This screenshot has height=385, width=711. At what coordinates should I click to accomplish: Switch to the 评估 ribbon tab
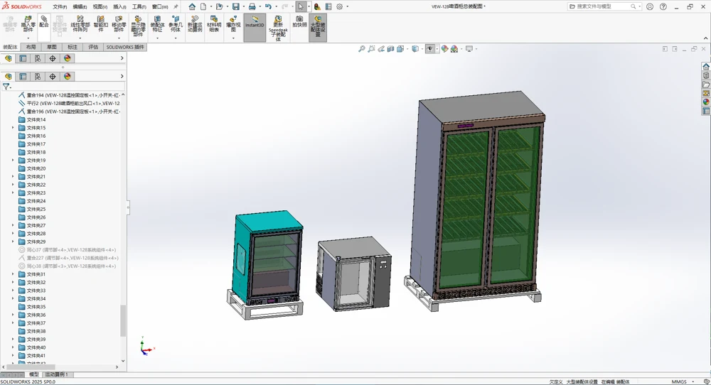pyautogui.click(x=93, y=47)
